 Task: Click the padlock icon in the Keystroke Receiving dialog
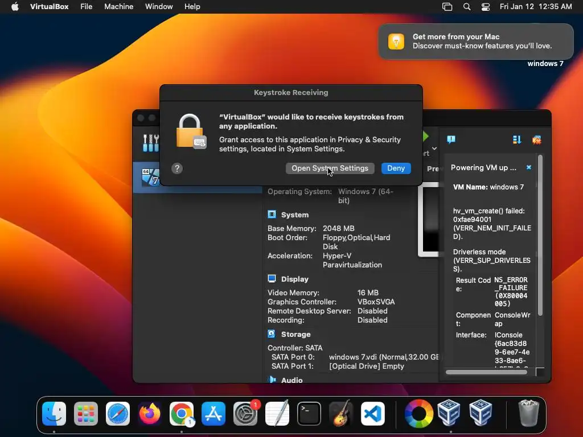coord(191,131)
